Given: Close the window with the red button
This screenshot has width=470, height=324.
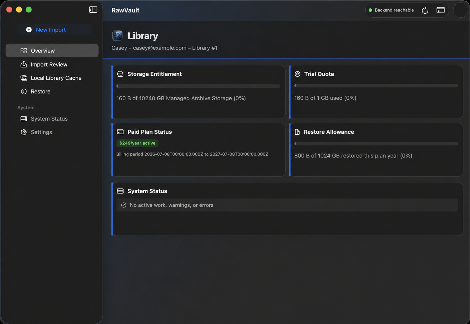Looking at the screenshot, I should (9, 10).
